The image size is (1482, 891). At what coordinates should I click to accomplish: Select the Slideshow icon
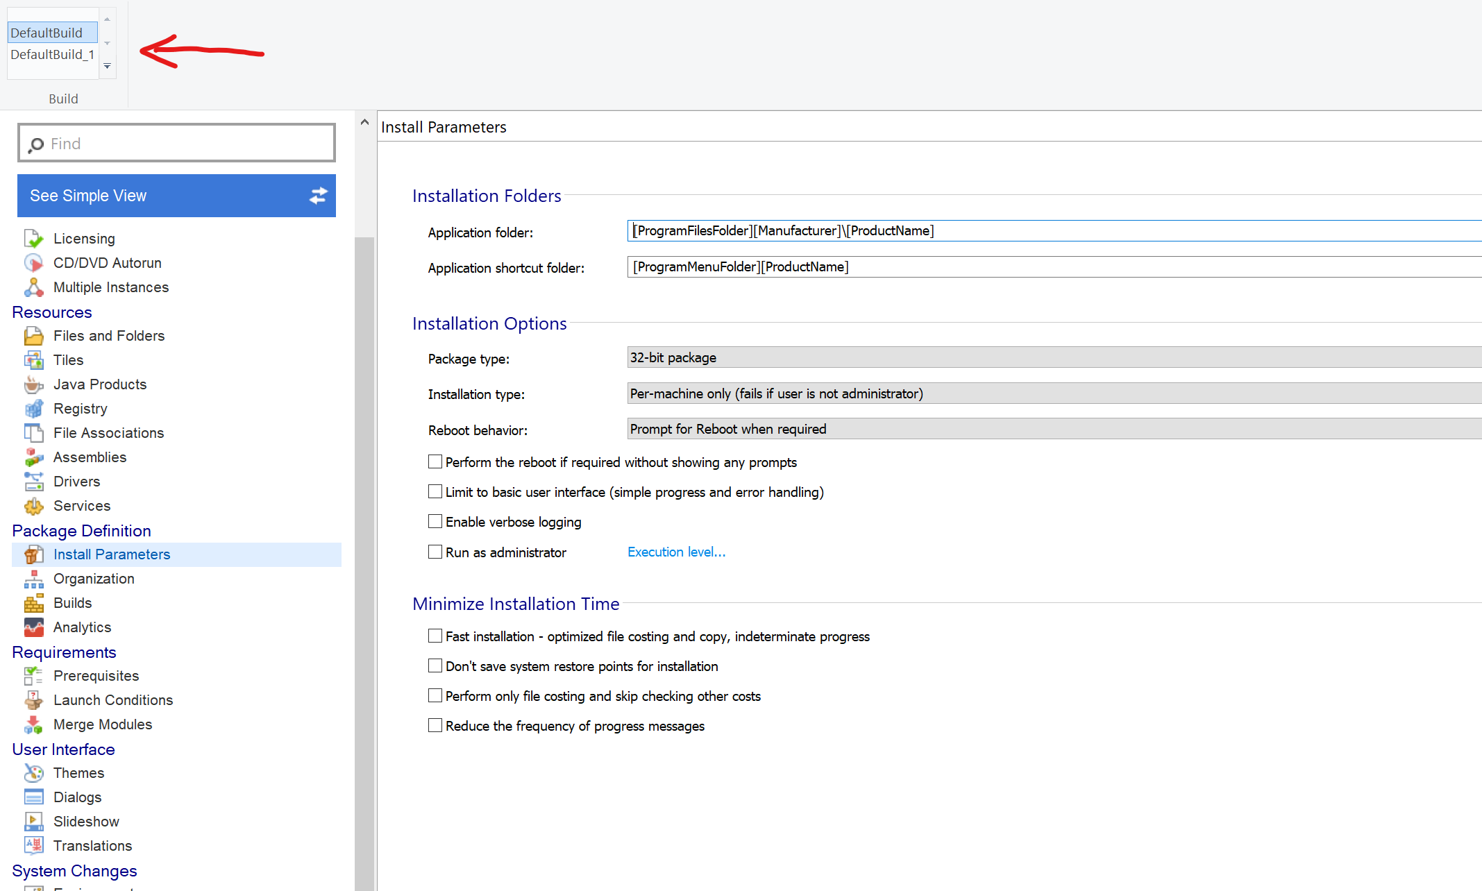[x=33, y=821]
